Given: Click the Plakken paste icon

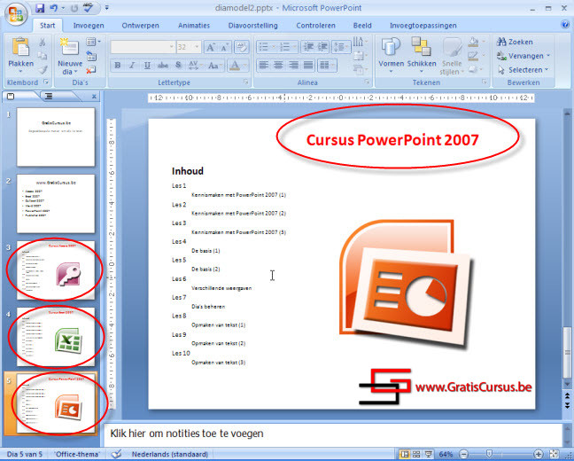Looking at the screenshot, I should click(x=20, y=48).
